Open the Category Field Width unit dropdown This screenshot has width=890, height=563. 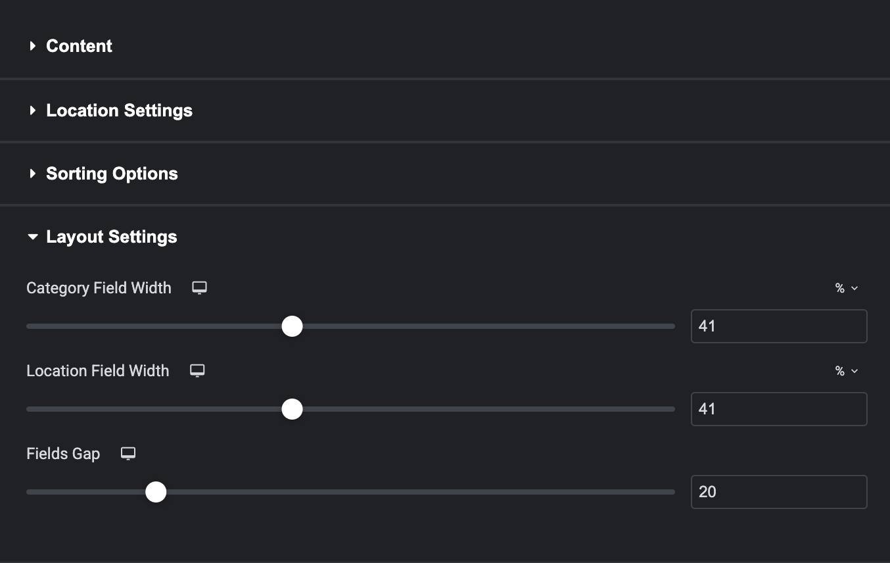847,288
